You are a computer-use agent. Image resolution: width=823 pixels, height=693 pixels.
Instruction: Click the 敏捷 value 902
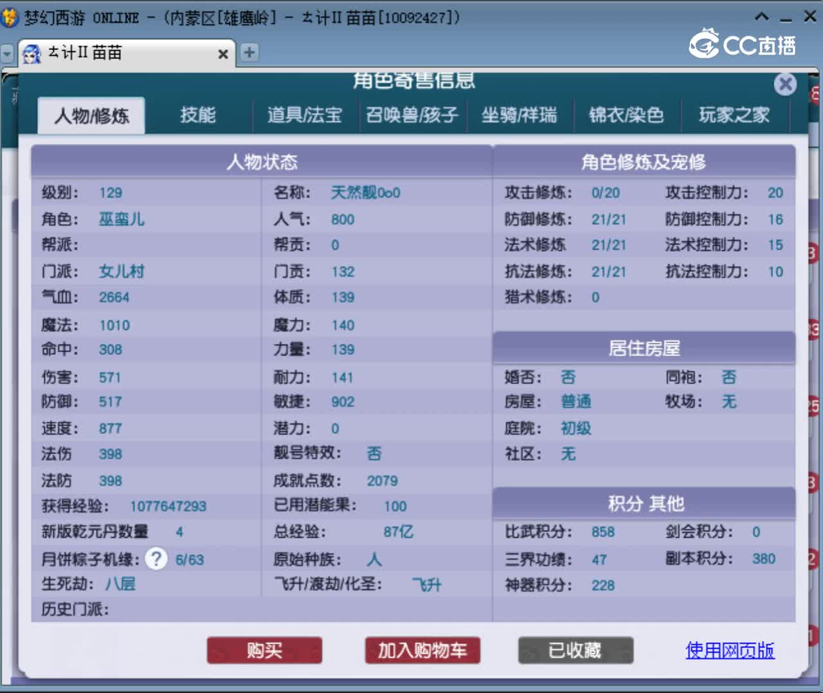coord(343,402)
